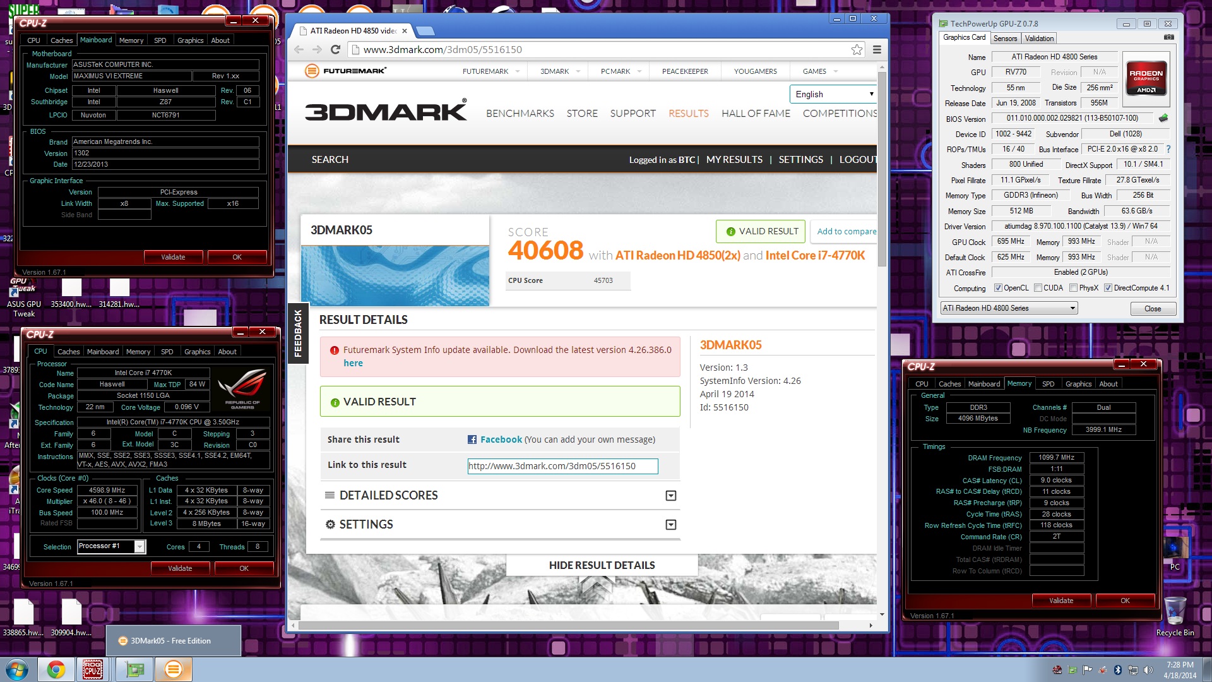Select the 309904.hw desktop file

[x=71, y=618]
